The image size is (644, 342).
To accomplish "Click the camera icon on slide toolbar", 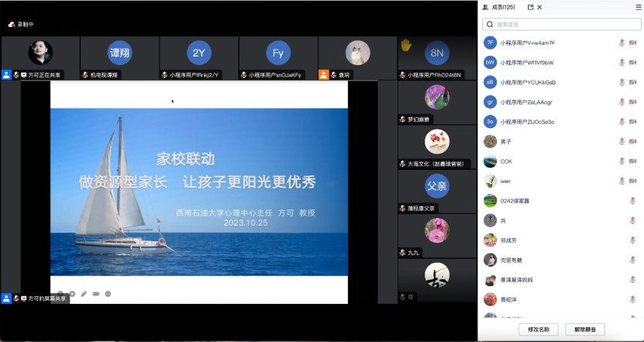I will coord(96,294).
